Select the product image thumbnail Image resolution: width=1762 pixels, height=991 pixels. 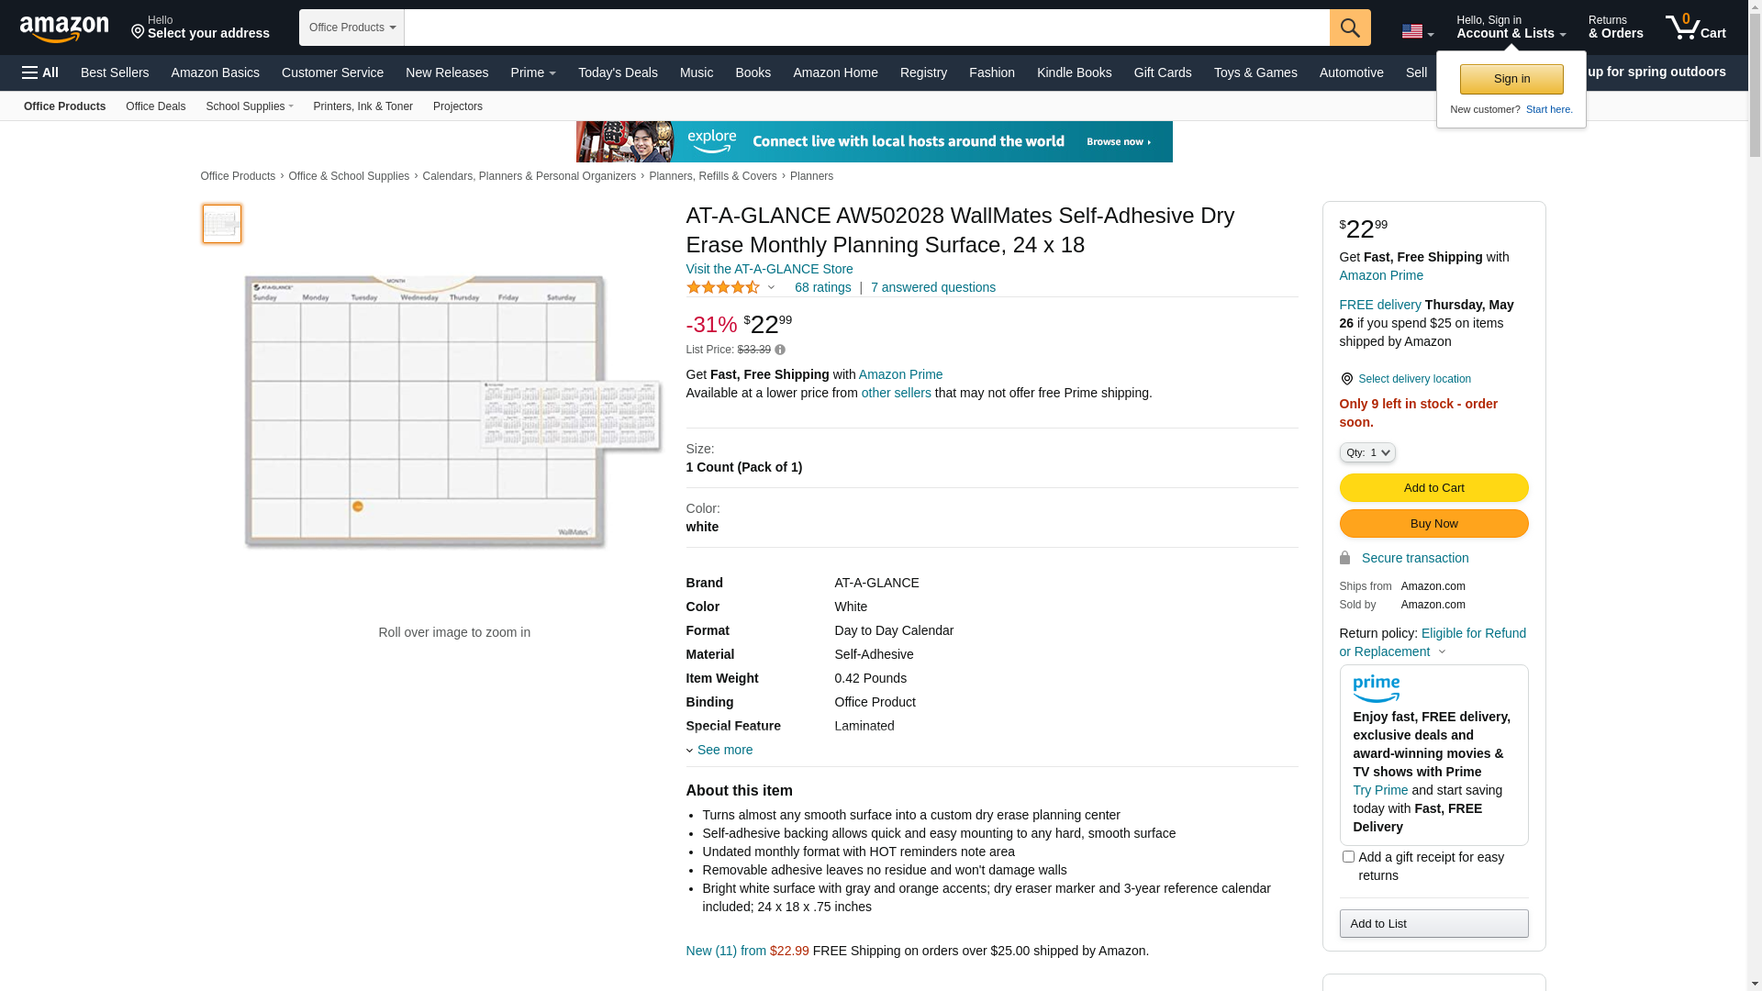point(222,224)
